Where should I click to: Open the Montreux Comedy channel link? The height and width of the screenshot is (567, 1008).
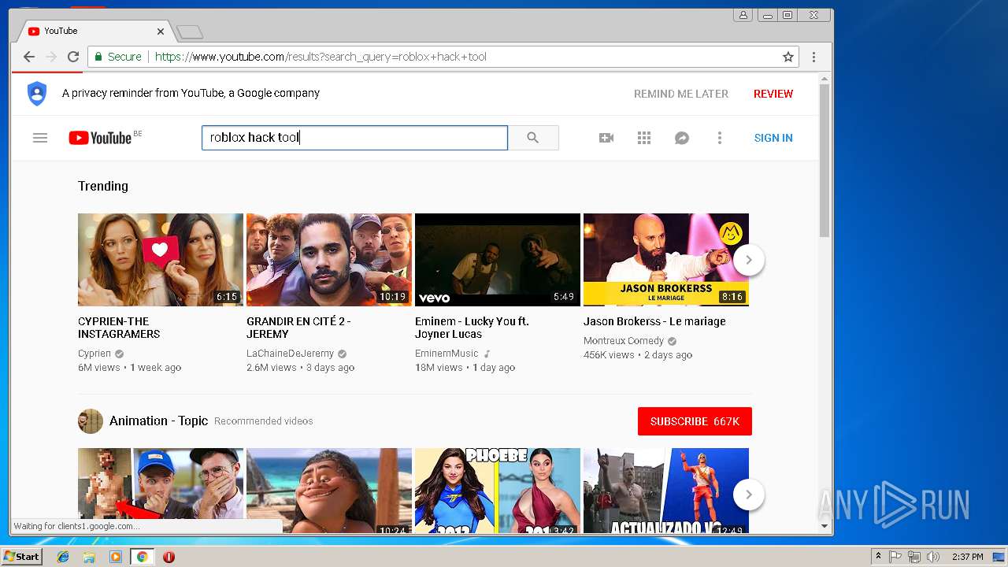624,341
